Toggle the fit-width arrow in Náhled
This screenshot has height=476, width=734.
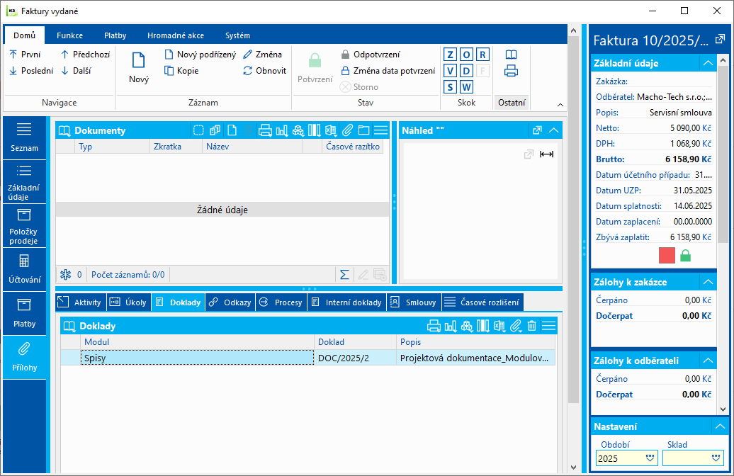(546, 154)
